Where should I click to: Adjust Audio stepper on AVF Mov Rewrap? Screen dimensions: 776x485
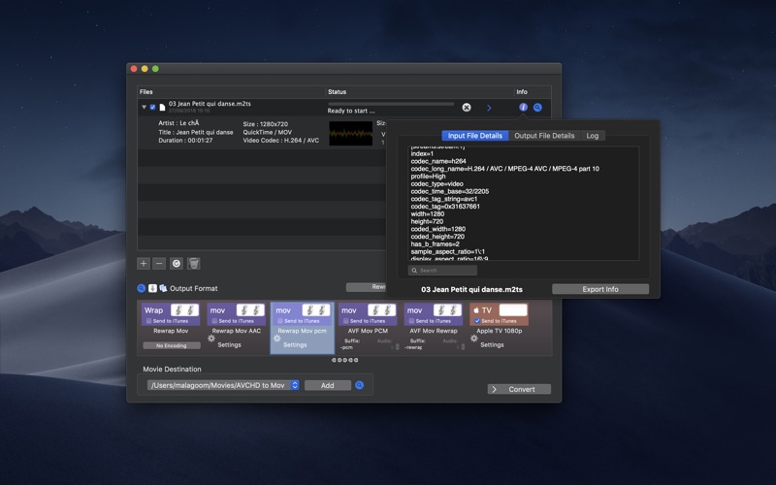(x=463, y=347)
